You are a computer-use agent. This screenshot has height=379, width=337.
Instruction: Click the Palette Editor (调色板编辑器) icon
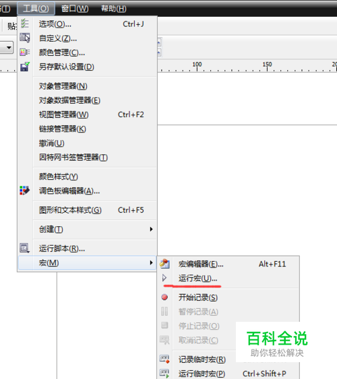pos(25,191)
